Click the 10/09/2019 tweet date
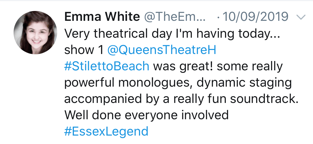Image resolution: width=313 pixels, height=144 pixels. point(256,17)
